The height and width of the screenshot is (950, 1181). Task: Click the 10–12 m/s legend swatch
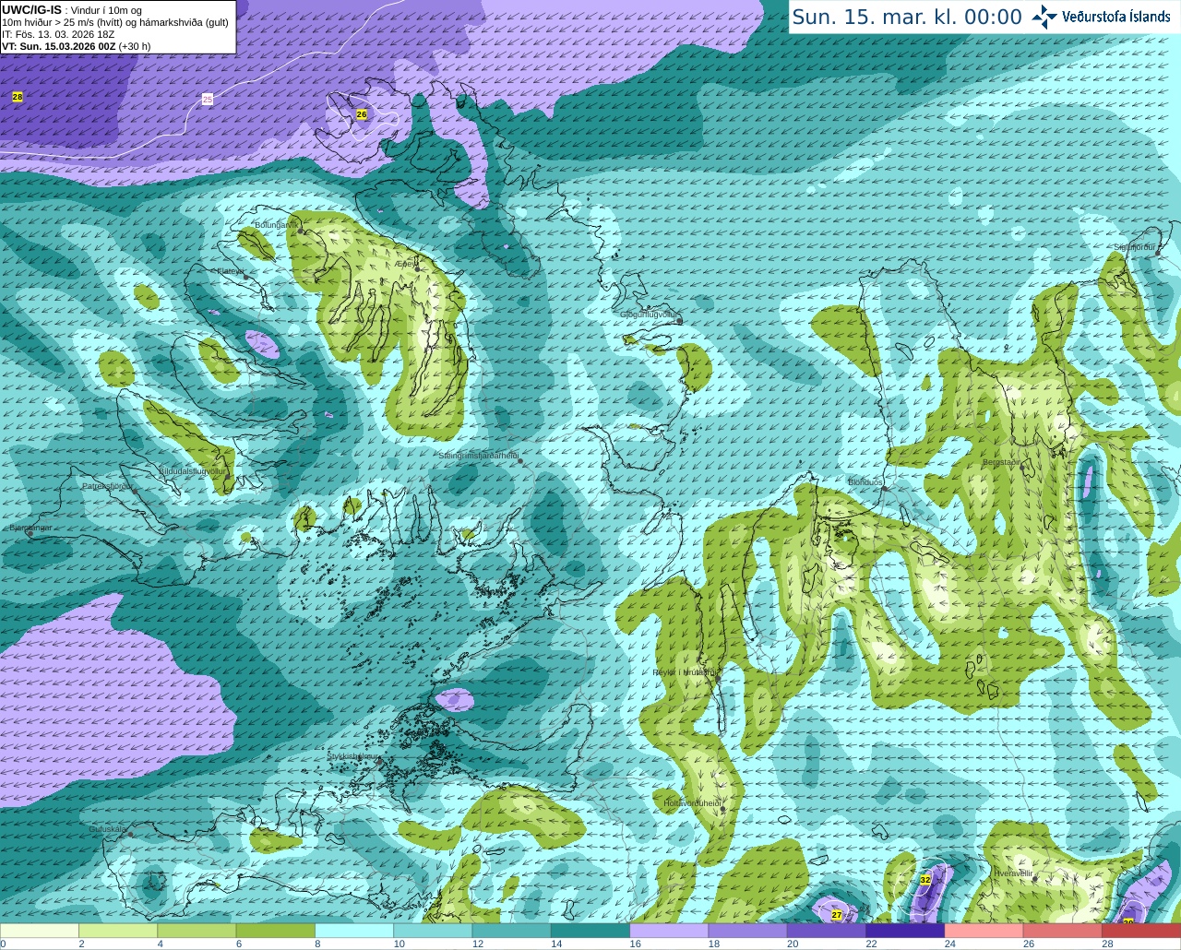point(433,931)
